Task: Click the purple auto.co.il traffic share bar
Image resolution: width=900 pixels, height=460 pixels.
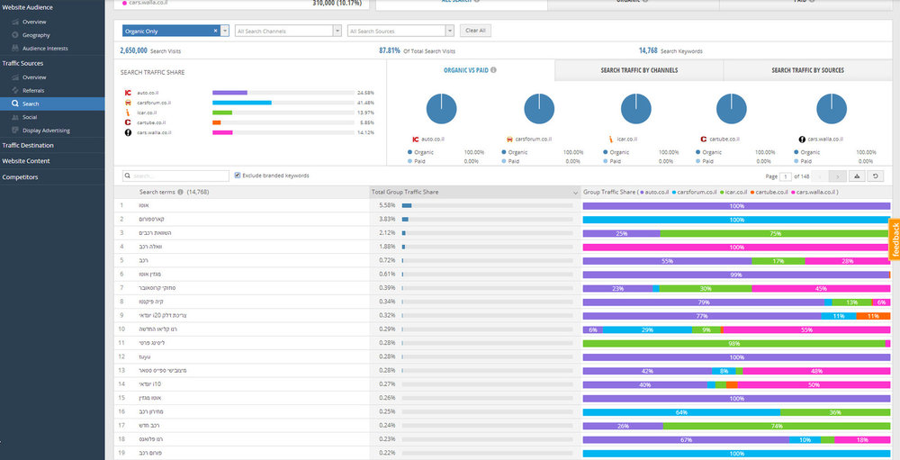Action: pos(229,93)
